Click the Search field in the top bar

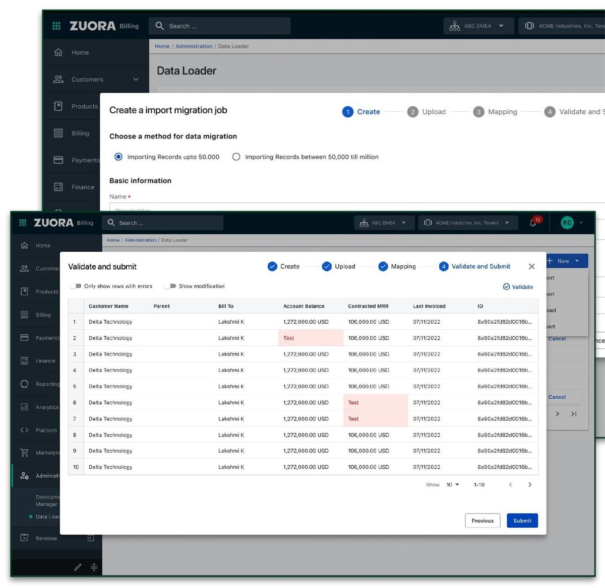pyautogui.click(x=162, y=222)
